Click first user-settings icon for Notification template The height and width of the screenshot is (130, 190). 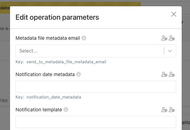(164, 110)
